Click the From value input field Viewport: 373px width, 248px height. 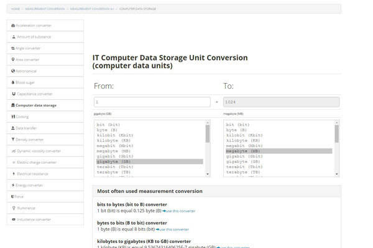(152, 102)
